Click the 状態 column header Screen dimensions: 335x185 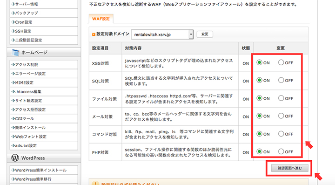[x=246, y=48]
